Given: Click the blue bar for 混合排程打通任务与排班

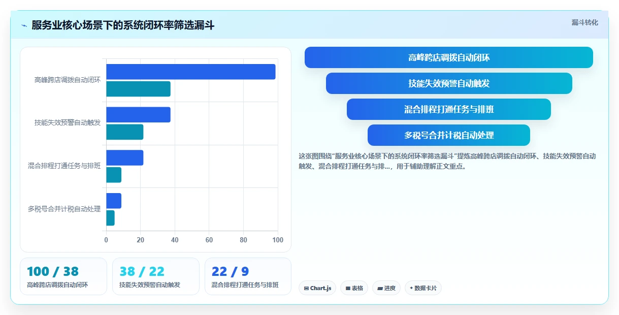Looking at the screenshot, I should click(125, 157).
